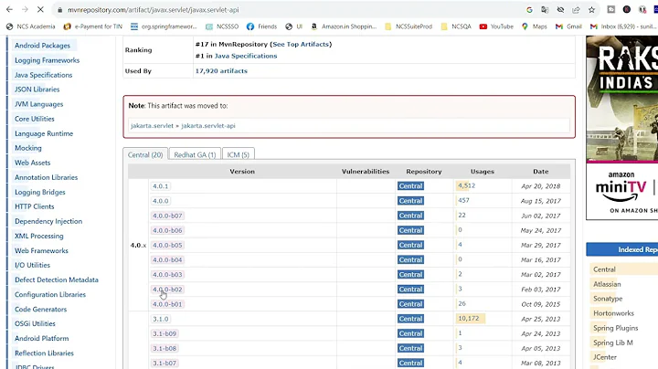Click the address bar URL
The height and width of the screenshot is (369, 658).
[x=154, y=10]
